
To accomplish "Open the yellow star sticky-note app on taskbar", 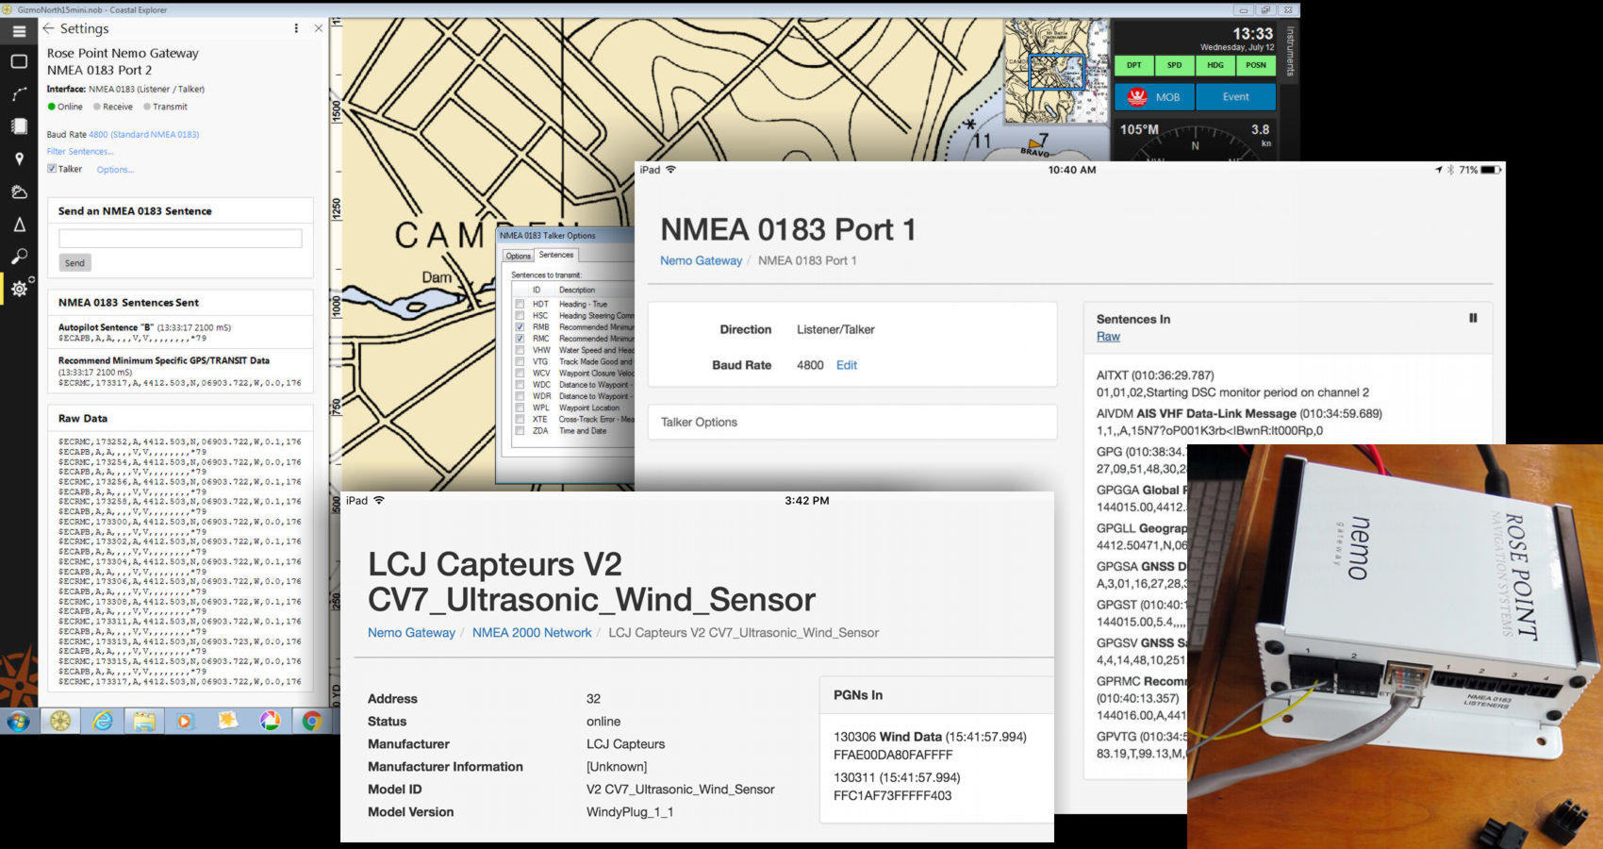I will click(x=227, y=721).
